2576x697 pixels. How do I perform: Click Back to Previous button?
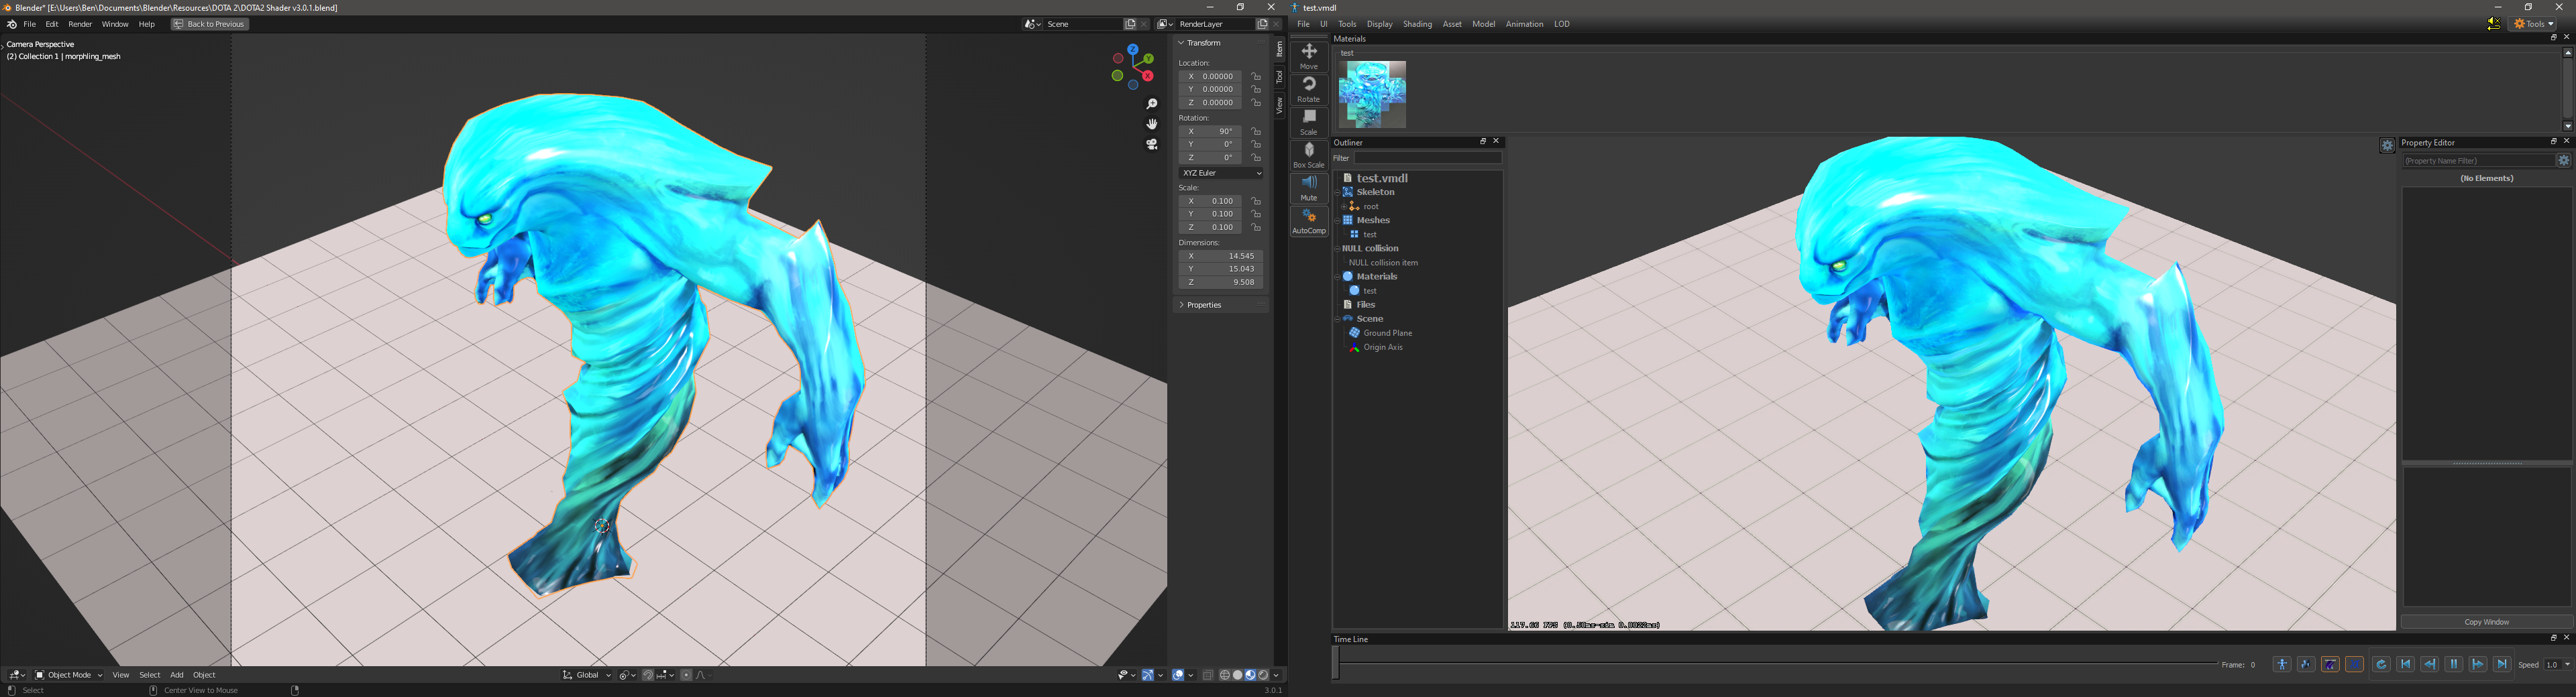[210, 24]
